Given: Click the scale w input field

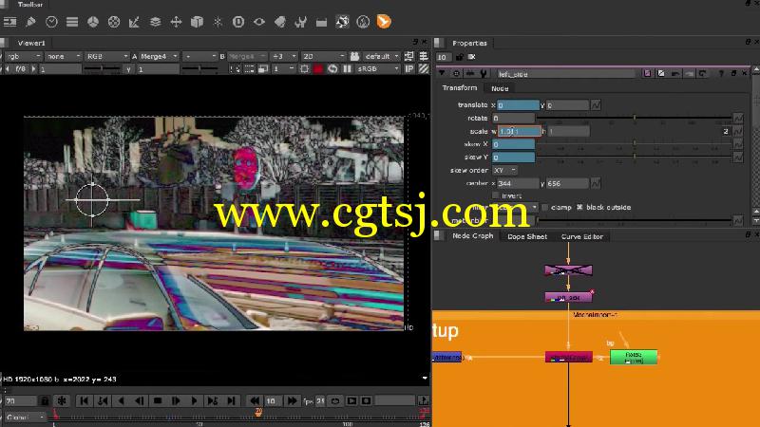Looking at the screenshot, I should point(520,131).
